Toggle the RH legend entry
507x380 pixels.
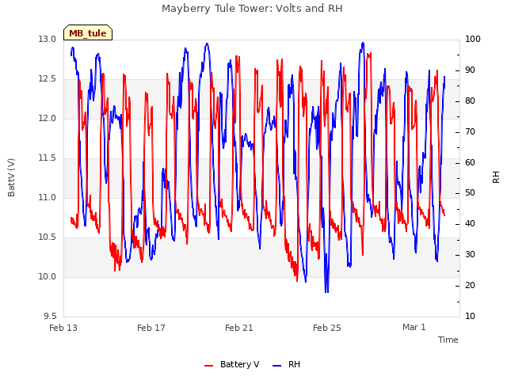click(x=286, y=364)
